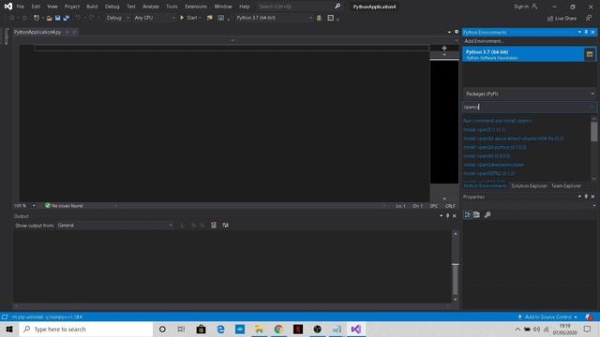This screenshot has width=600, height=337.
Task: Open the Microsoft Store taskbar icon
Action: (x=202, y=329)
